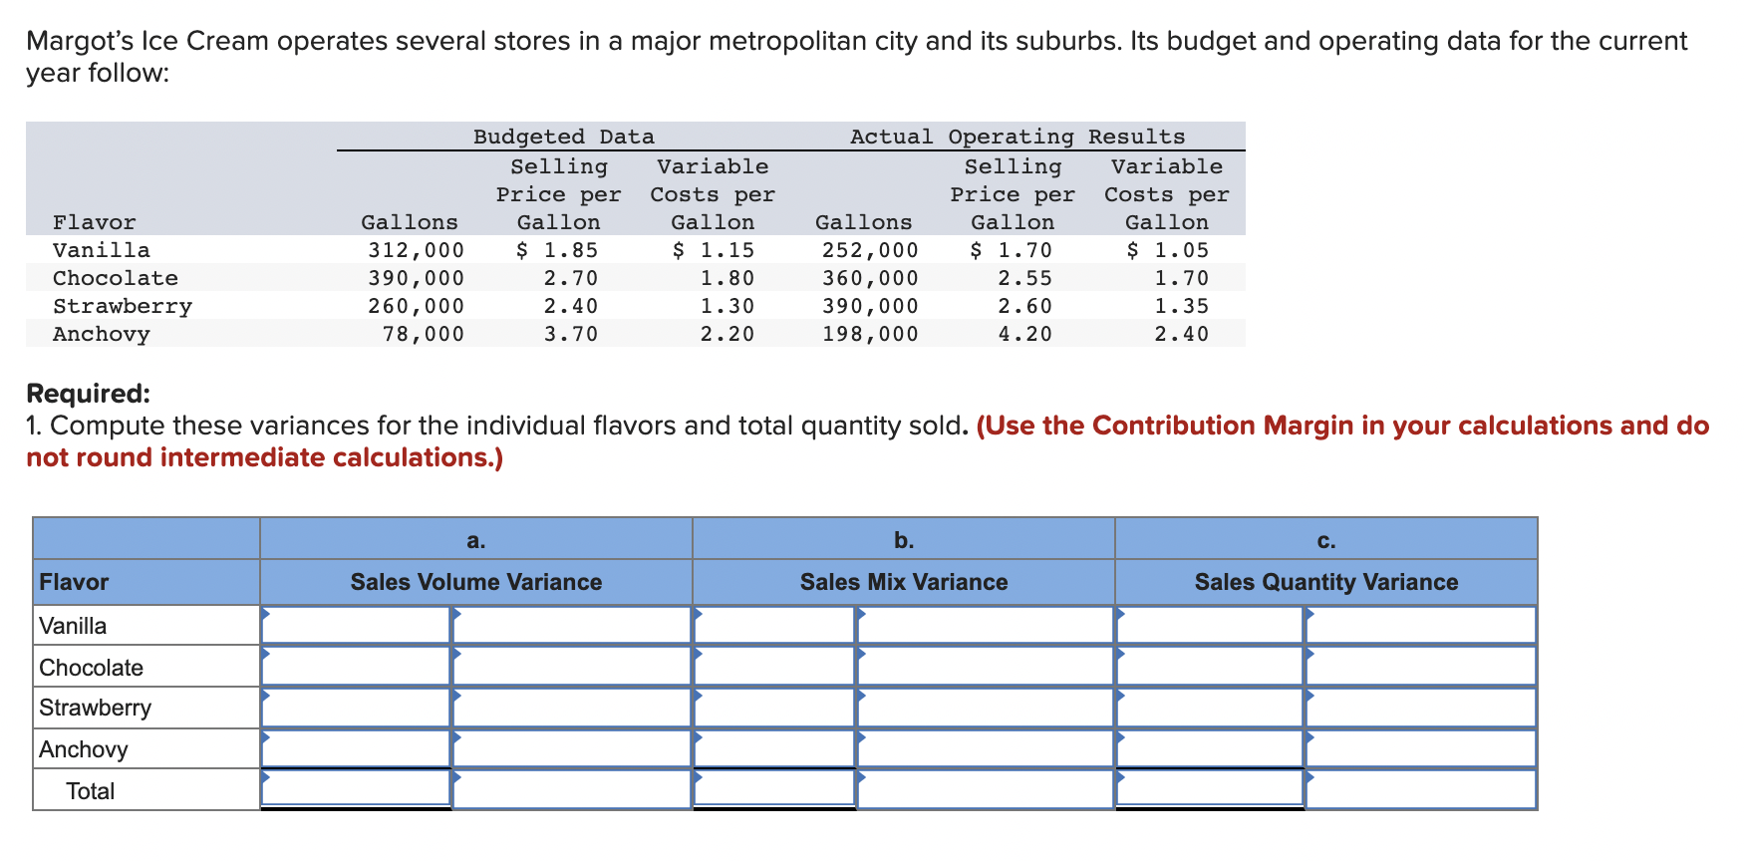Click the Required heading
Screen dimensions: 1744x861
click(x=88, y=394)
